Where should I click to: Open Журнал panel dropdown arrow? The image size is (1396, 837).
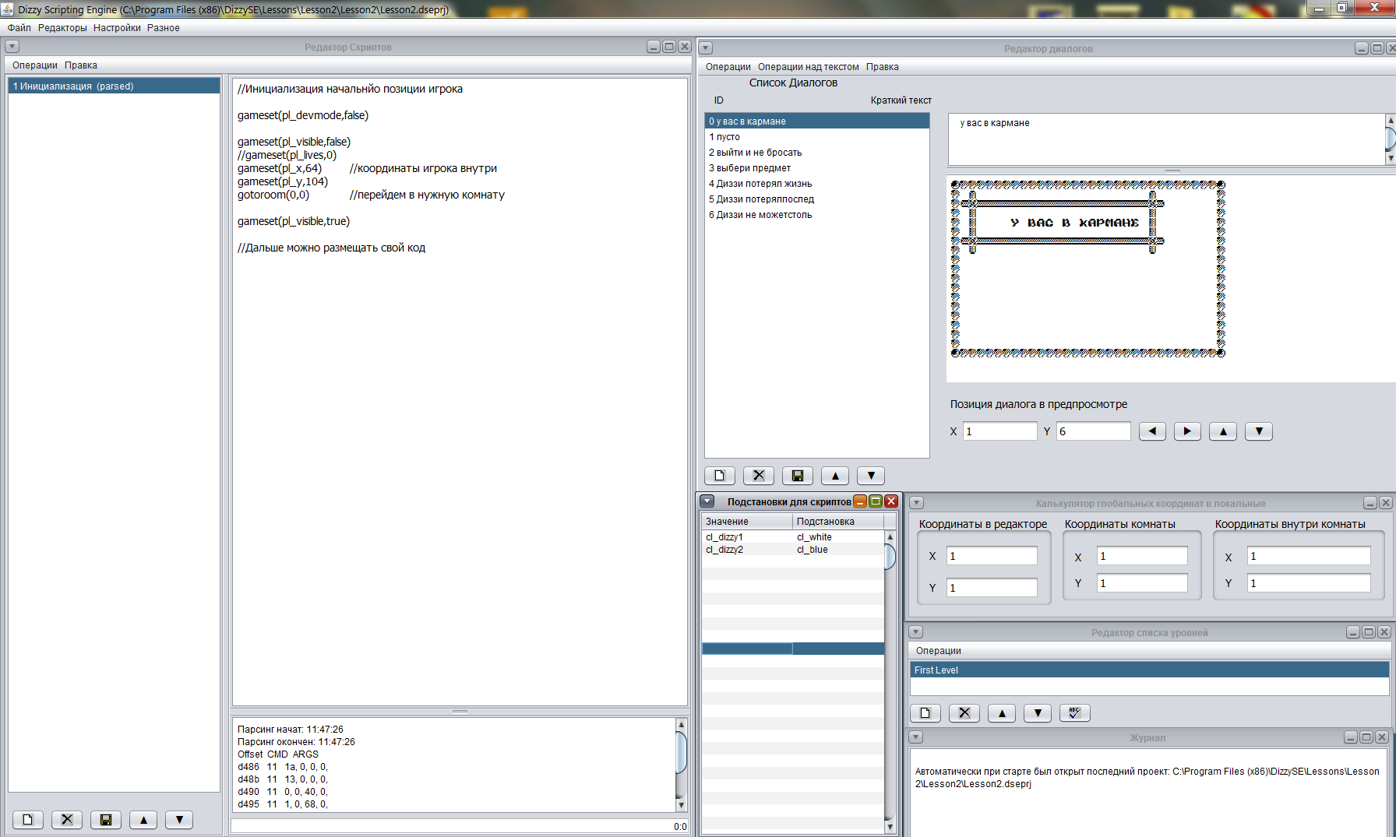click(x=916, y=737)
